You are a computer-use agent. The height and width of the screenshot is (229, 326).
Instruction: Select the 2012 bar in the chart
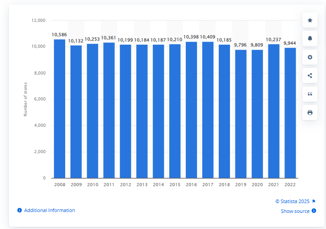point(125,112)
